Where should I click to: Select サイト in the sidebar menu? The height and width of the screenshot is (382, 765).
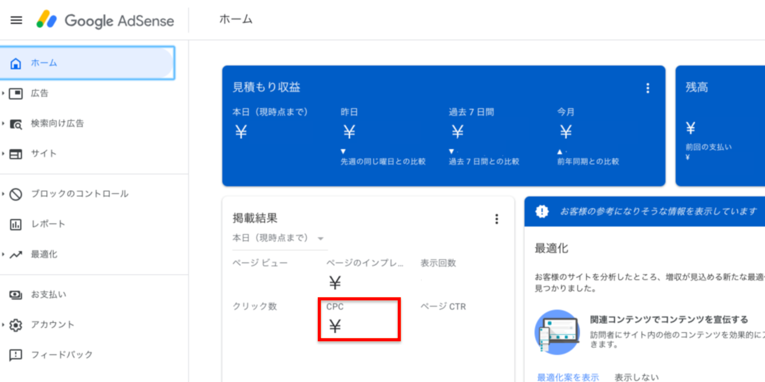(x=43, y=154)
